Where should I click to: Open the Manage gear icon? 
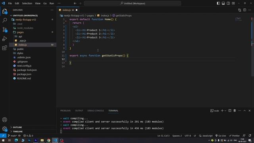[4, 129]
